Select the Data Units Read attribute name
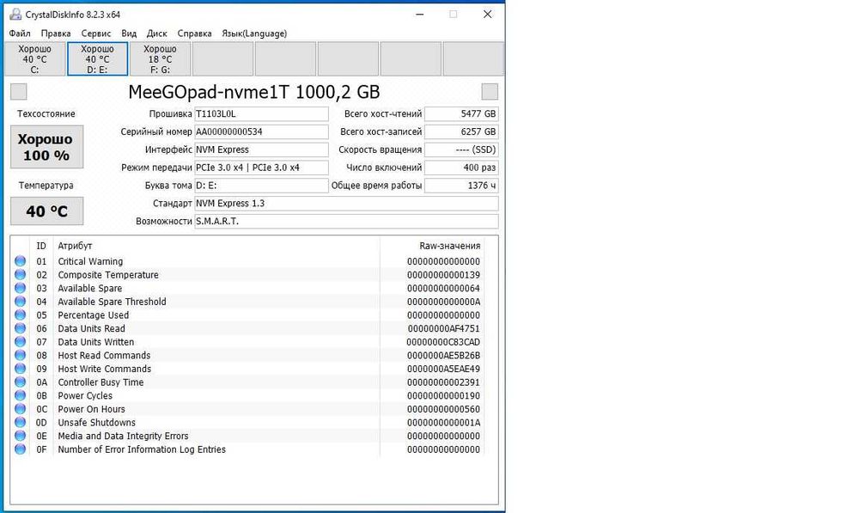Screen dimensions: 859x513 [x=92, y=328]
